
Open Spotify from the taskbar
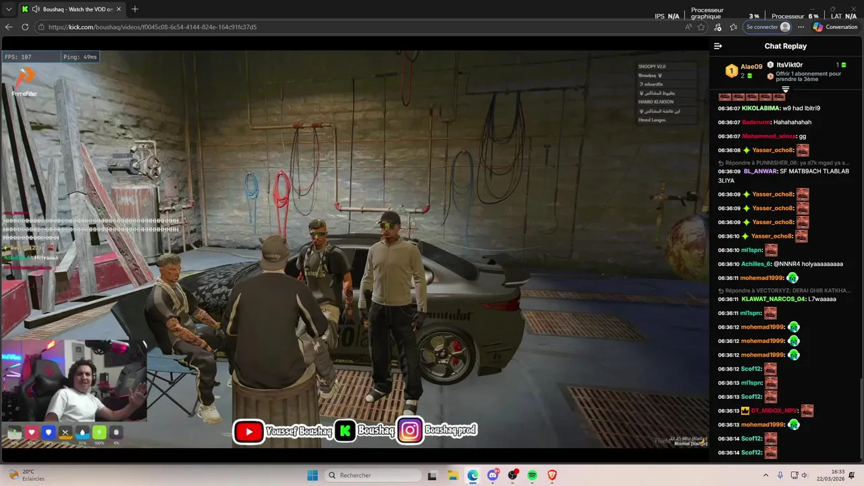[533, 475]
